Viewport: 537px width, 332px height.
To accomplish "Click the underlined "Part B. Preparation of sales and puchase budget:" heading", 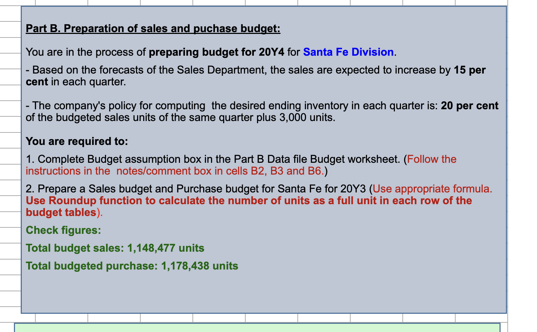I will [153, 29].
